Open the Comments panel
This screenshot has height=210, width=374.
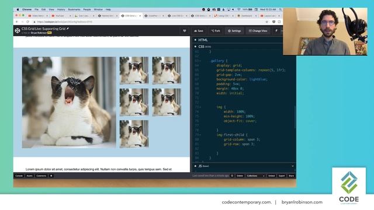[41, 176]
